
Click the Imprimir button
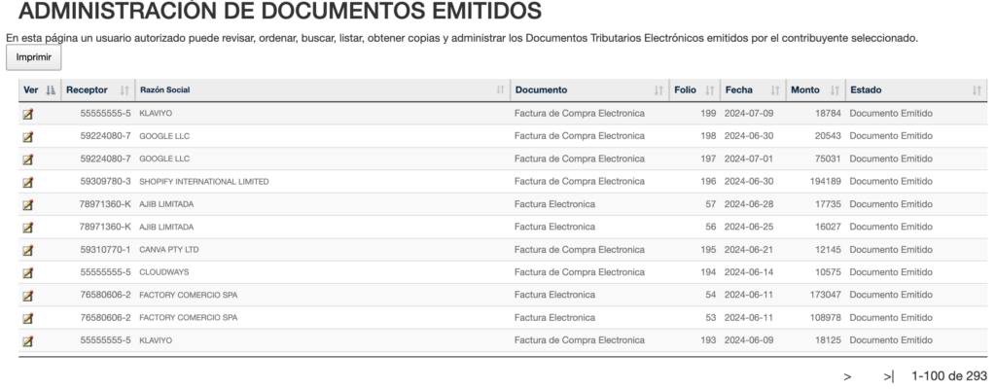click(34, 57)
